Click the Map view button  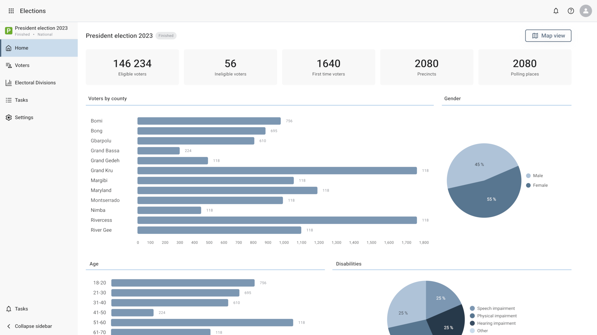tap(548, 36)
